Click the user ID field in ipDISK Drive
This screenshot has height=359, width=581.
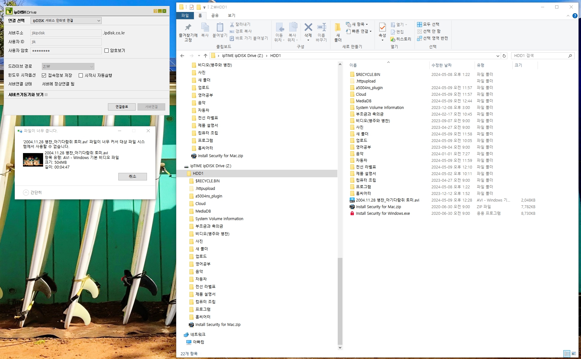point(66,42)
